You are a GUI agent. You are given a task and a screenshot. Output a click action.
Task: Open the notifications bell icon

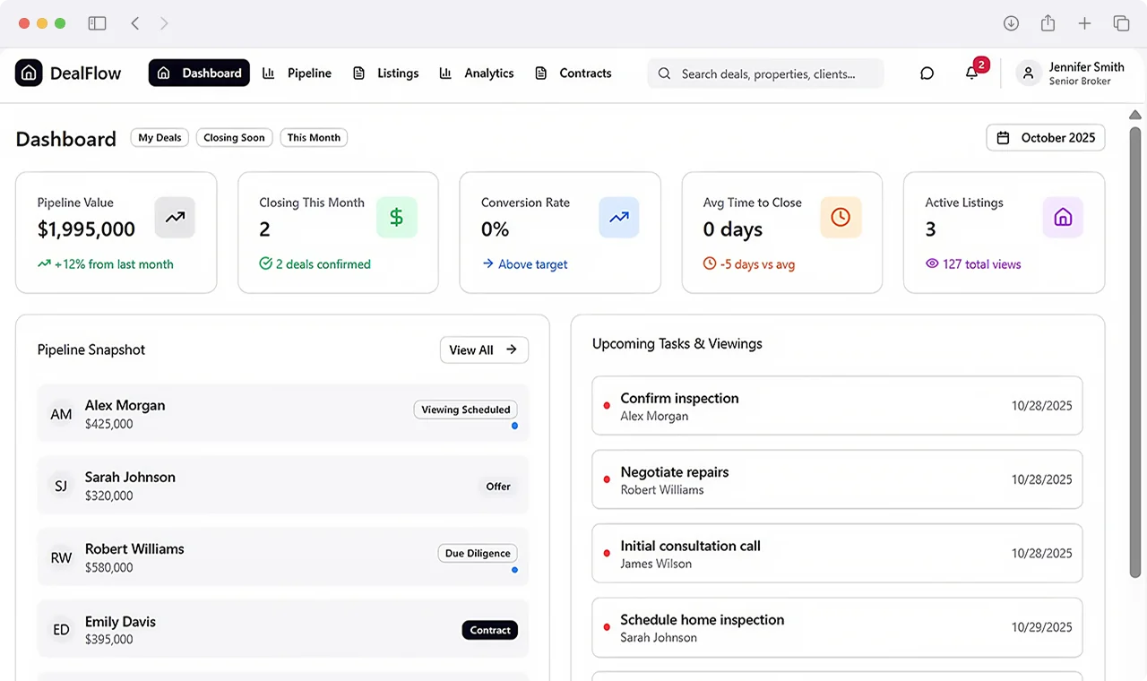971,73
